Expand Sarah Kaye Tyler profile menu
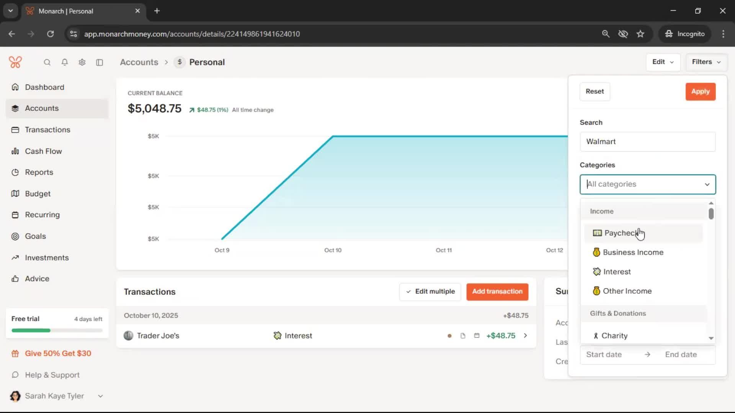Image resolution: width=735 pixels, height=413 pixels. [100, 396]
